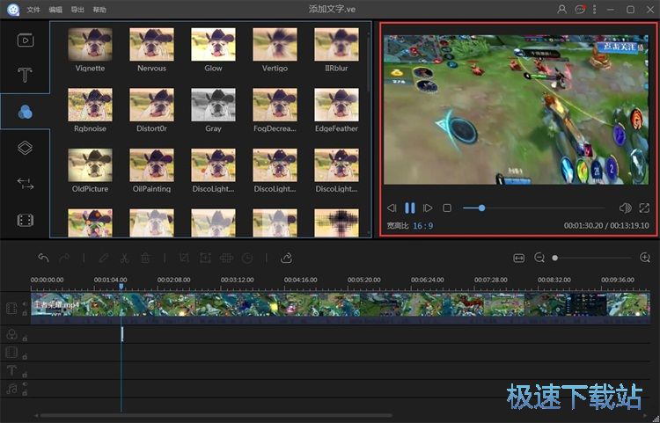Open the user account icon in title bar
This screenshot has height=423, width=660.
click(x=561, y=9)
